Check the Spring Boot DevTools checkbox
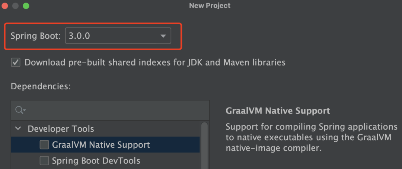 [44, 161]
